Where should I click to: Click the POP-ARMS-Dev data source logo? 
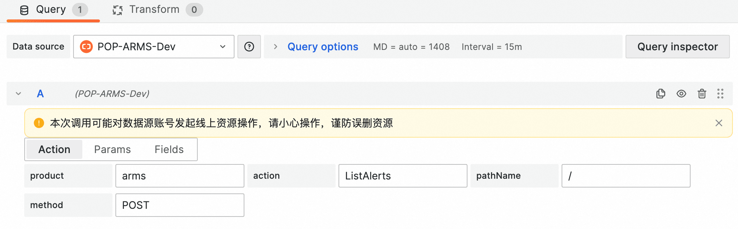click(x=86, y=47)
